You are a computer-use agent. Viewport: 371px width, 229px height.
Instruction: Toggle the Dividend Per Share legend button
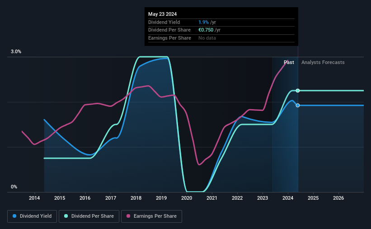point(89,216)
